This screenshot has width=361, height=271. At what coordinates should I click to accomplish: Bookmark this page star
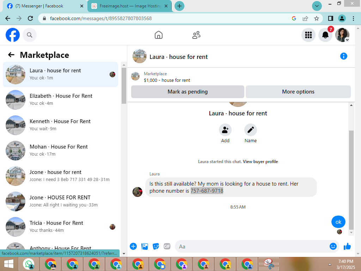(x=317, y=18)
